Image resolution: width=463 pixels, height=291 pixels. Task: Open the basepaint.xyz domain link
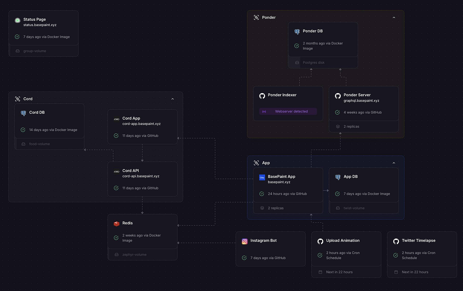(x=279, y=182)
